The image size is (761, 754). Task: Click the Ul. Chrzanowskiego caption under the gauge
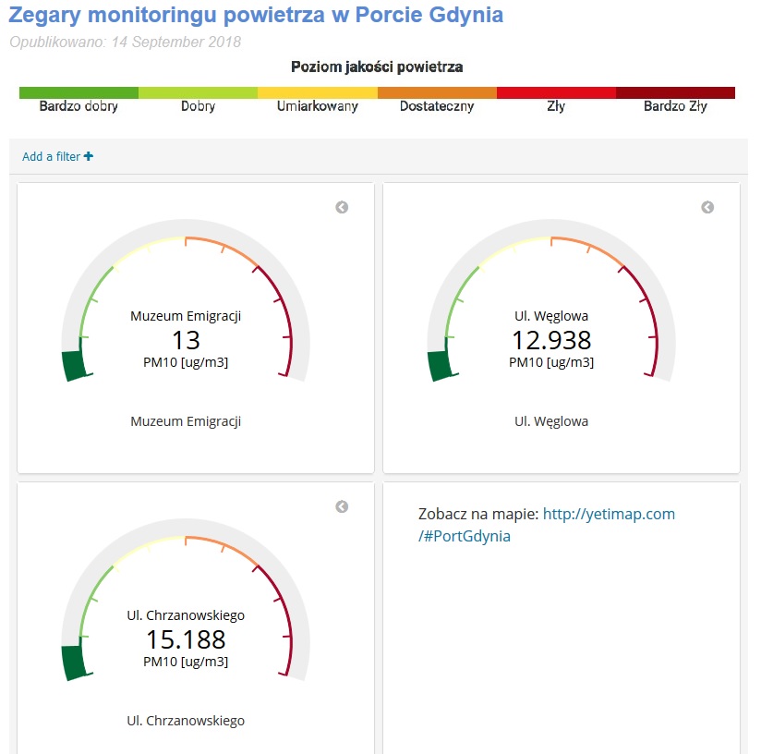click(x=186, y=721)
